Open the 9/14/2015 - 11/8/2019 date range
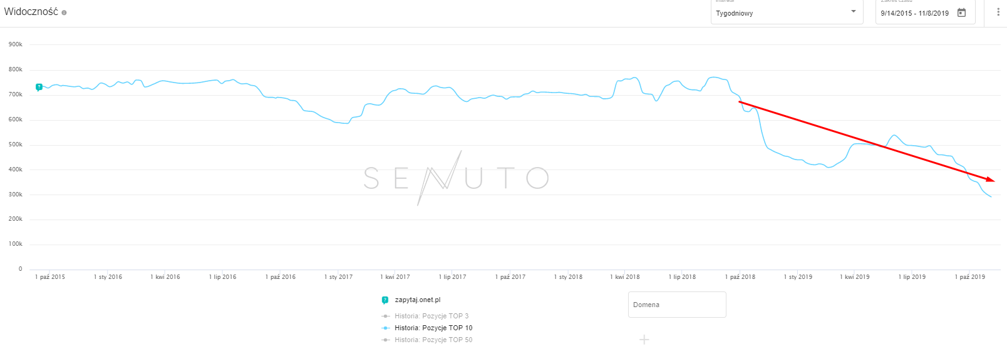 click(x=914, y=13)
